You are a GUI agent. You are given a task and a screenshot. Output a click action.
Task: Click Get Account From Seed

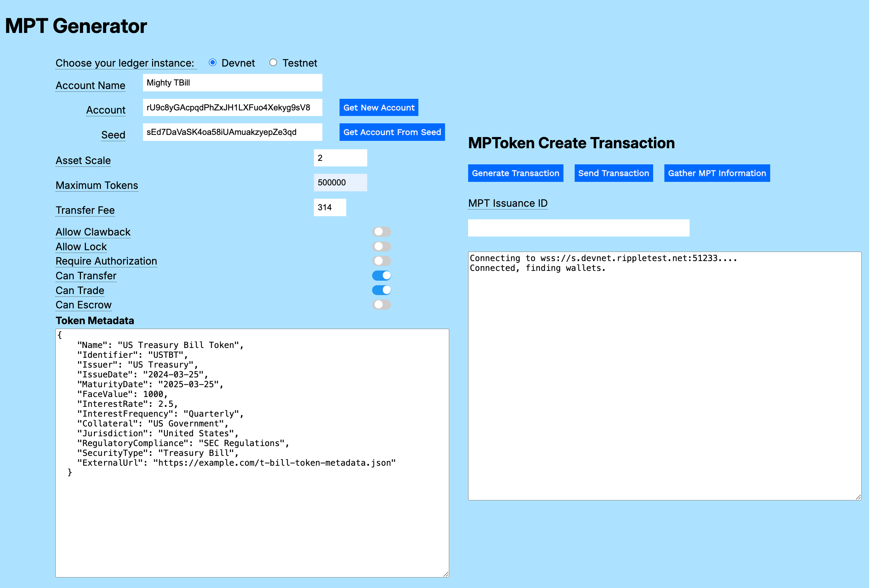(x=392, y=132)
